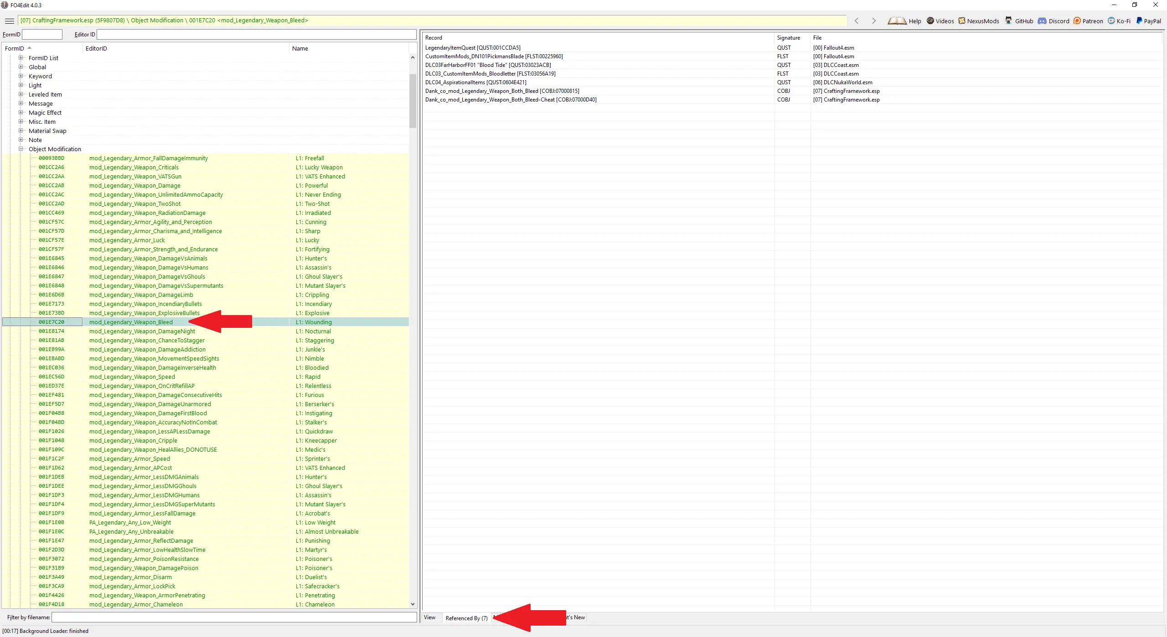1167x637 pixels.
Task: Open the Videos link
Action: coord(940,21)
